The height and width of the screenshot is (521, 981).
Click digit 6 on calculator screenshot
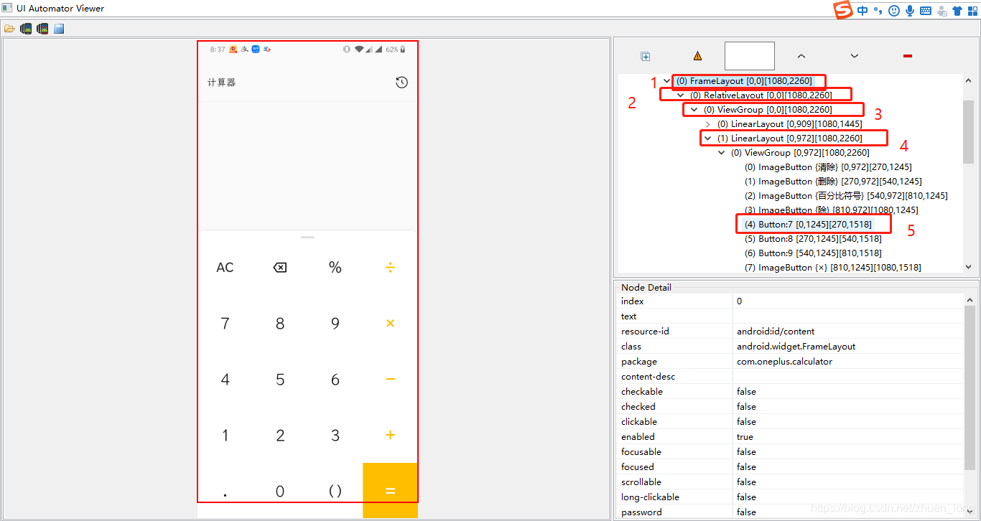335,380
